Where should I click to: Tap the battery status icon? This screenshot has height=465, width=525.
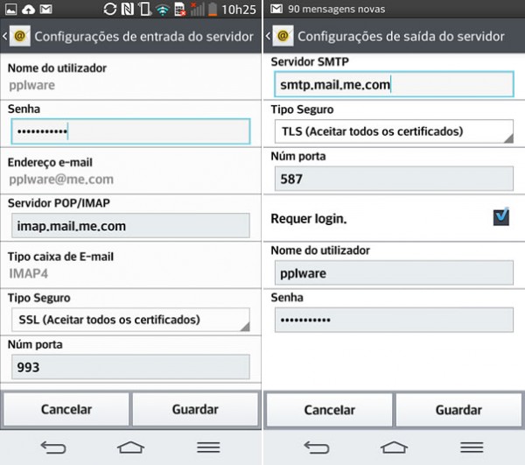tap(213, 9)
